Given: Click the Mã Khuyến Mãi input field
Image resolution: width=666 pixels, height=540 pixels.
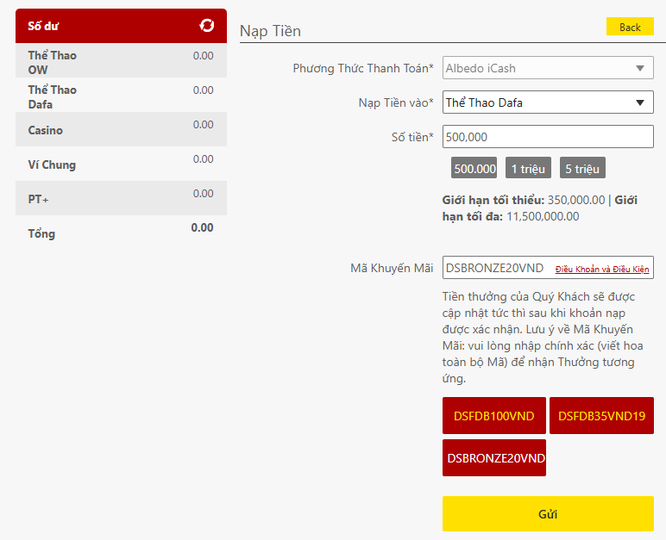Looking at the screenshot, I should point(496,268).
